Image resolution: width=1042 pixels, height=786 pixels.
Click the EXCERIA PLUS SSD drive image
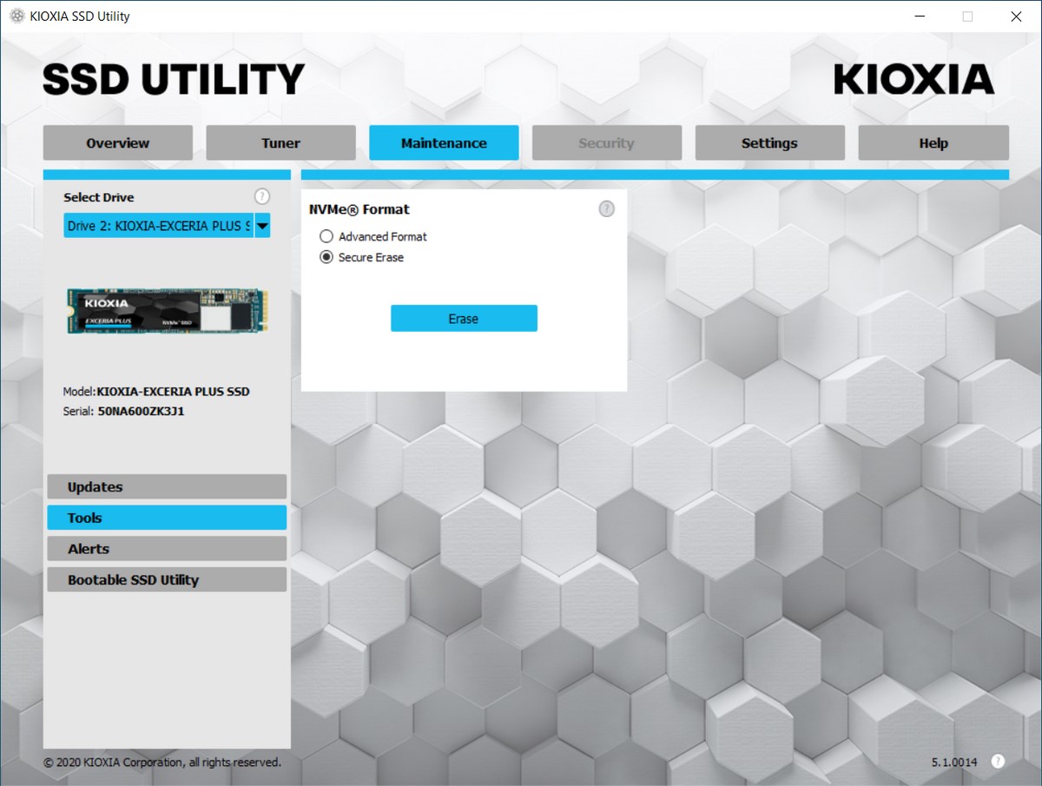click(168, 312)
